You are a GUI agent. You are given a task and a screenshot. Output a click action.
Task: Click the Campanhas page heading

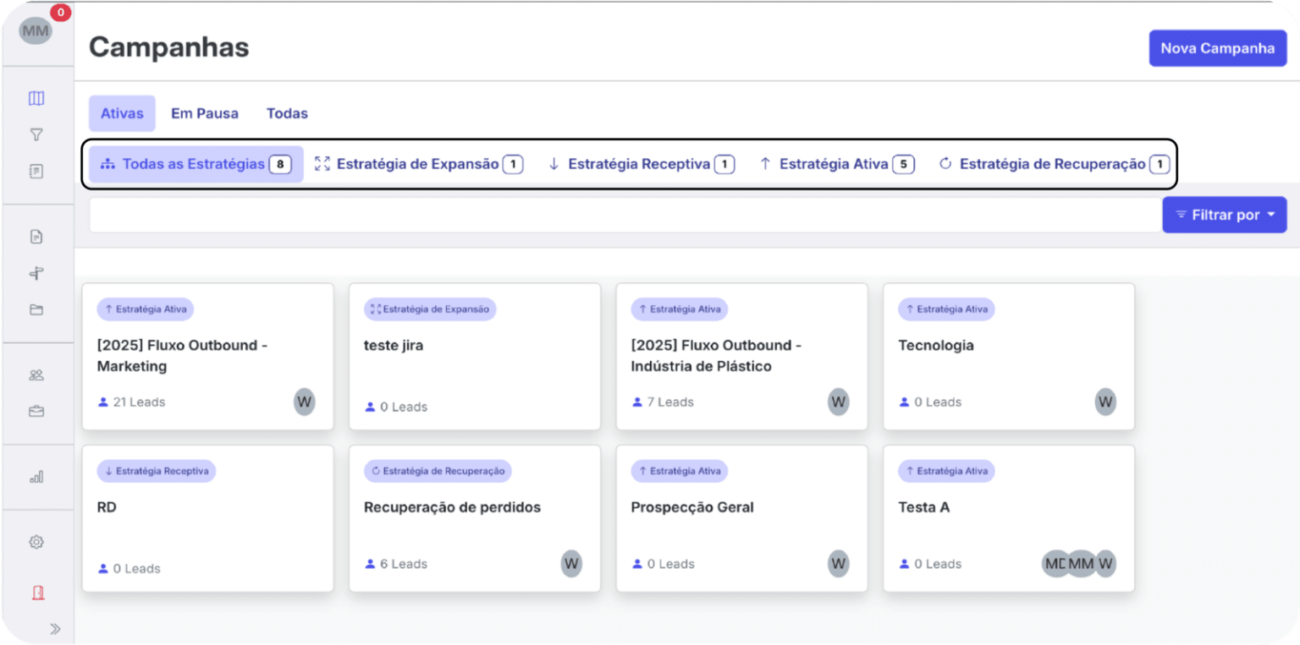[169, 47]
